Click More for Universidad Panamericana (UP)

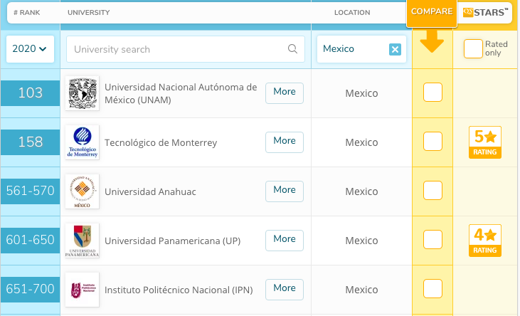click(x=285, y=241)
